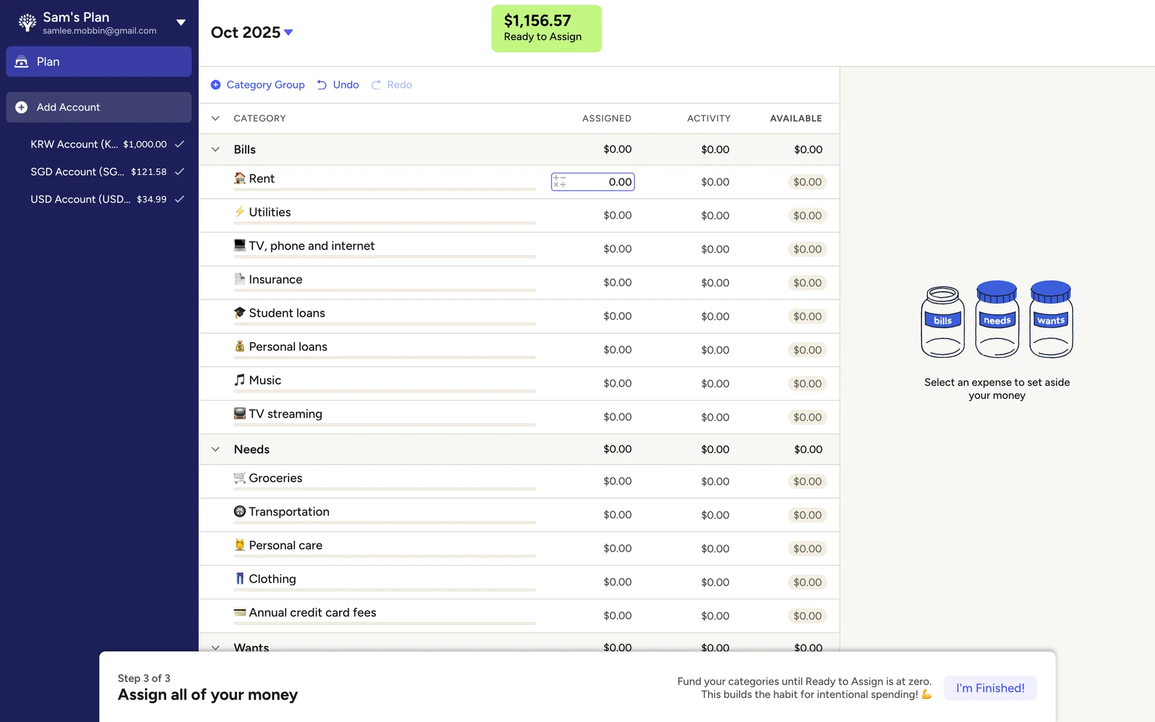Click the Rent assigned amount input field
This screenshot has width=1155, height=722.
(602, 182)
